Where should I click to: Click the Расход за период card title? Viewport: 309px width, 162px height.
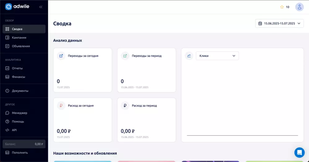point(144,106)
